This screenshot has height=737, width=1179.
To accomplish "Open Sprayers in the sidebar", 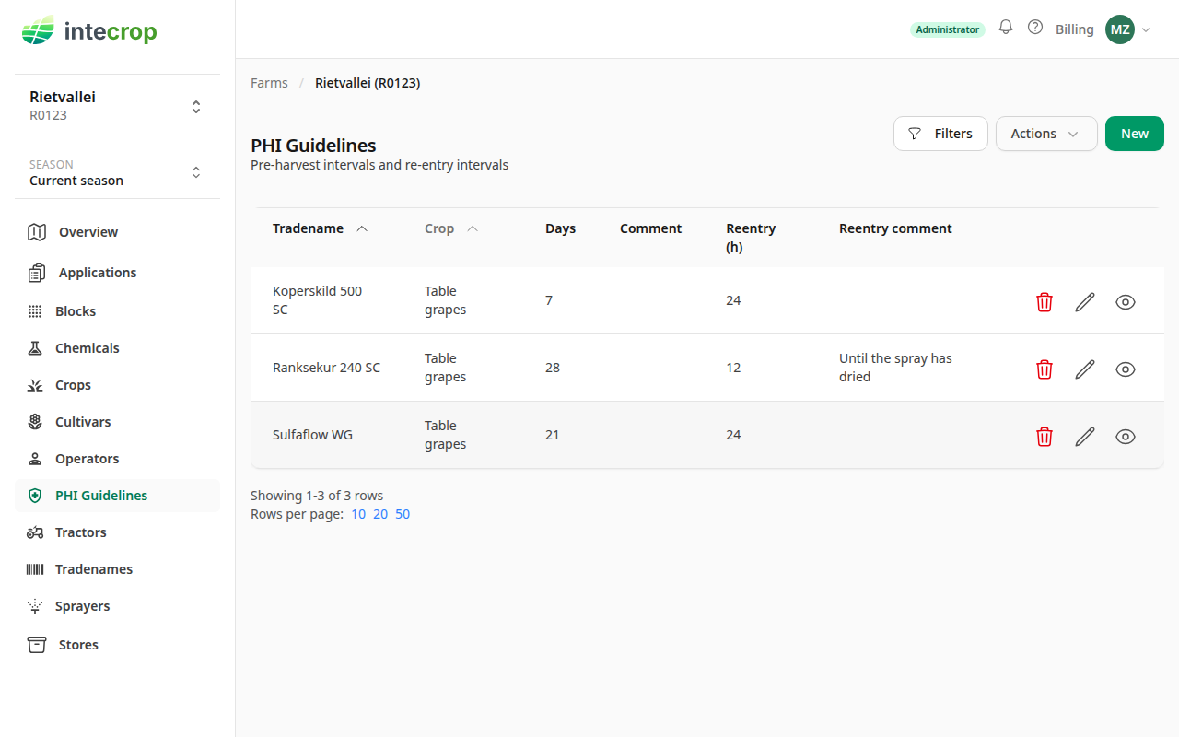I will tap(117, 606).
